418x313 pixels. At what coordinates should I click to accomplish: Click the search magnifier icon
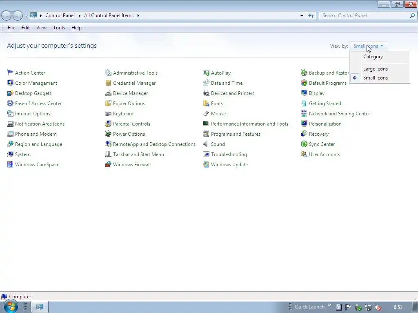(412, 16)
